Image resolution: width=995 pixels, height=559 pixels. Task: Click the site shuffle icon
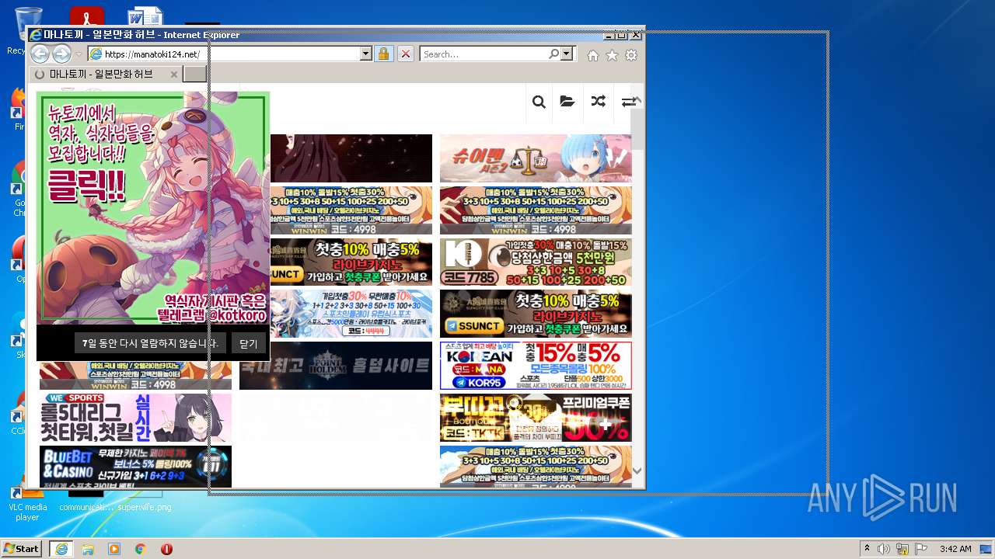point(598,102)
